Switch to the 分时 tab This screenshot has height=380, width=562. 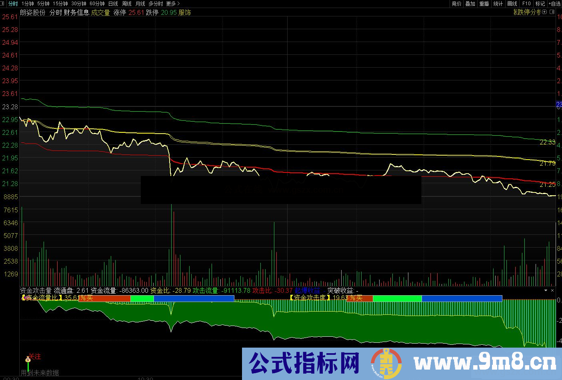tap(13, 4)
